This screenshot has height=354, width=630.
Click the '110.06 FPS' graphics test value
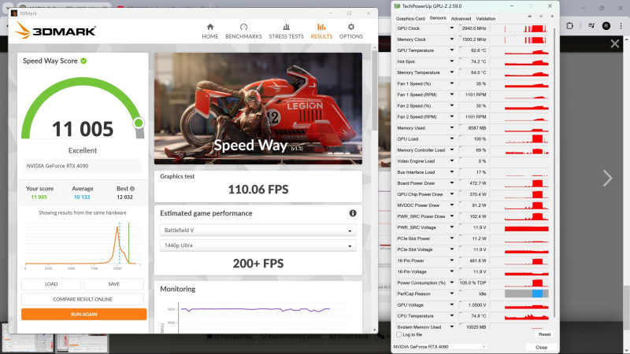(x=258, y=190)
